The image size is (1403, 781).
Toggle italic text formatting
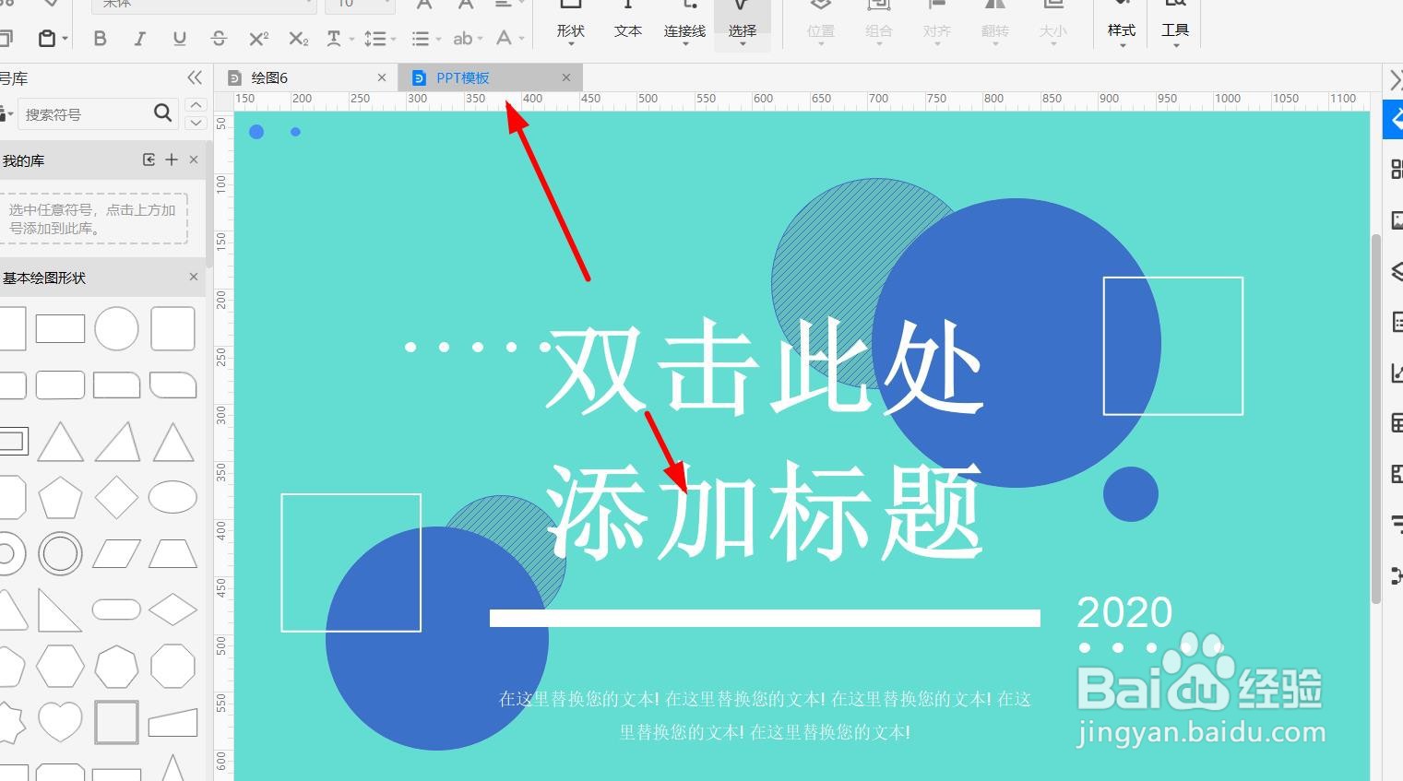click(139, 38)
